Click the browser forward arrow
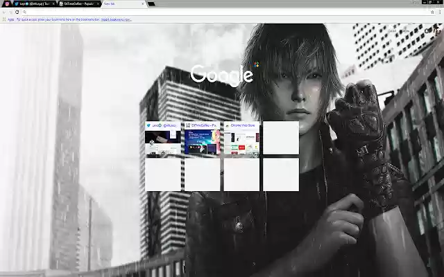The width and height of the screenshot is (444, 277). click(10, 12)
